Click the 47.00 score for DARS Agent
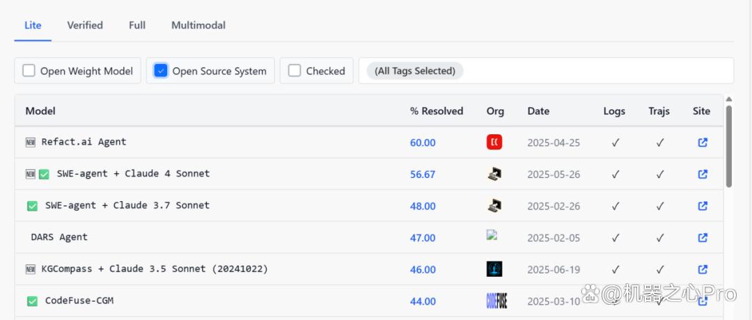 coord(423,238)
